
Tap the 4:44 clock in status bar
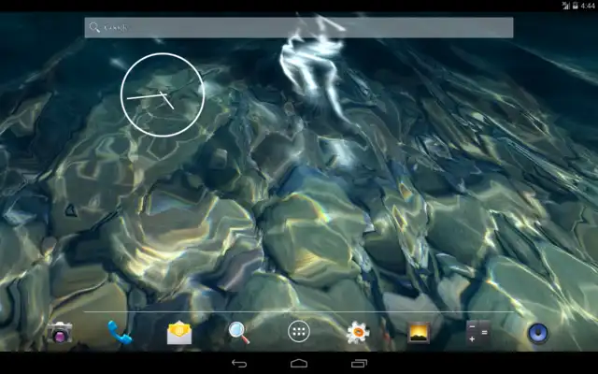coord(588,6)
